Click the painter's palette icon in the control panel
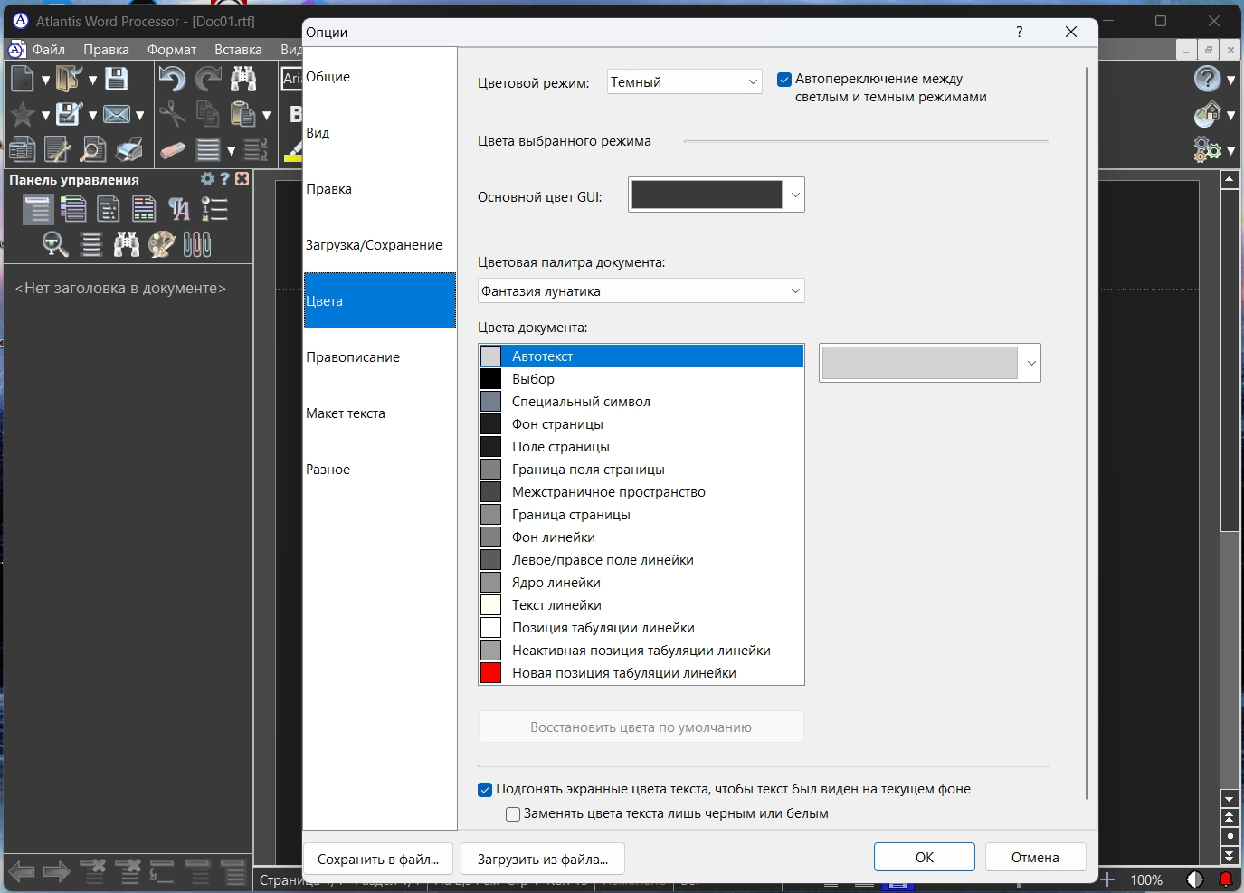Viewport: 1244px width, 893px height. (x=162, y=244)
